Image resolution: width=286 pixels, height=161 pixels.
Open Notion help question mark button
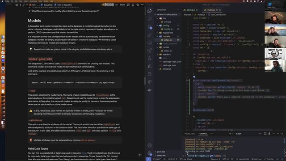click(x=140, y=155)
